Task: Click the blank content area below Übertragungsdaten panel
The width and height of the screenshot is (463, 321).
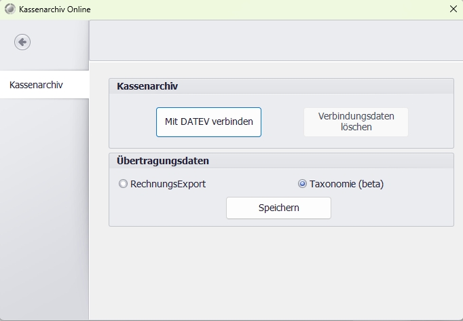Action: pos(278,271)
